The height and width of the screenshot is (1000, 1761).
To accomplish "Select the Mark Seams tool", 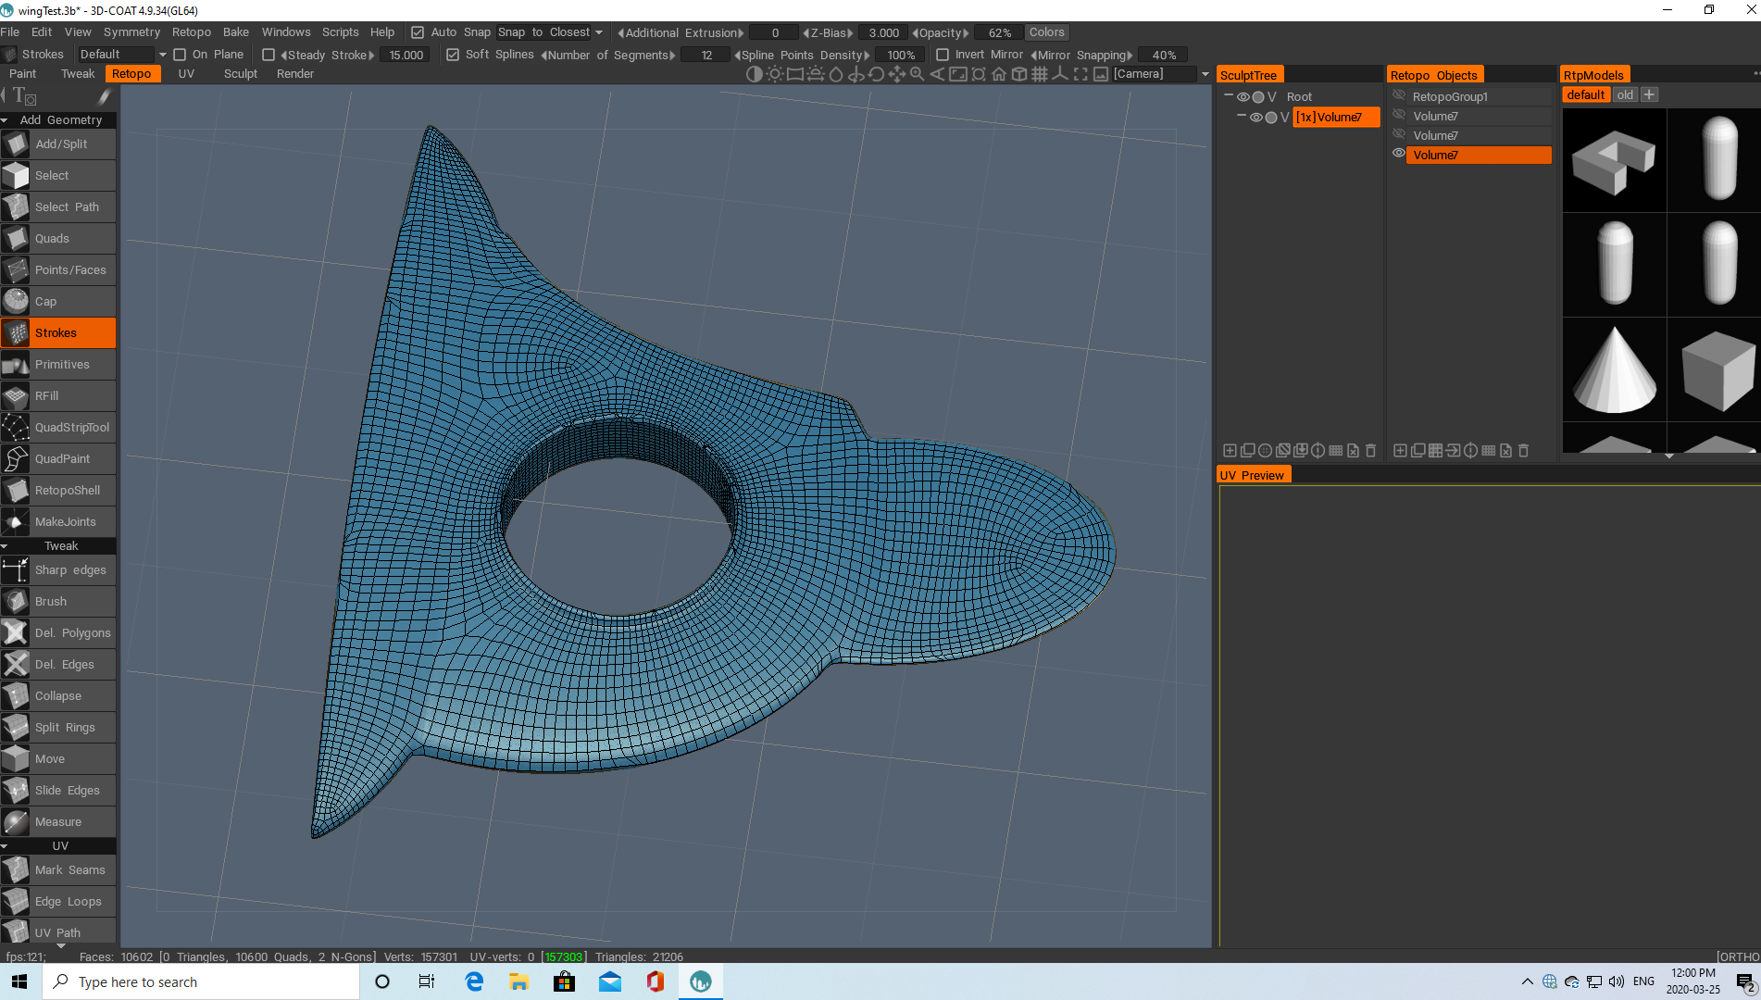I will 57,869.
